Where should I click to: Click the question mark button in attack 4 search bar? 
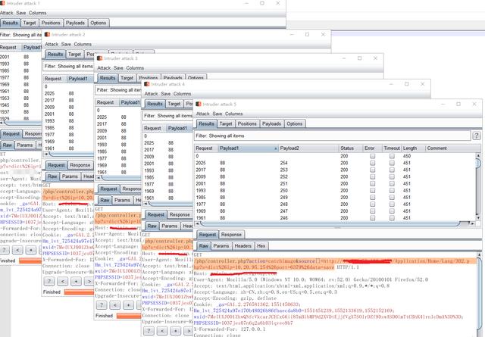tap(149, 330)
